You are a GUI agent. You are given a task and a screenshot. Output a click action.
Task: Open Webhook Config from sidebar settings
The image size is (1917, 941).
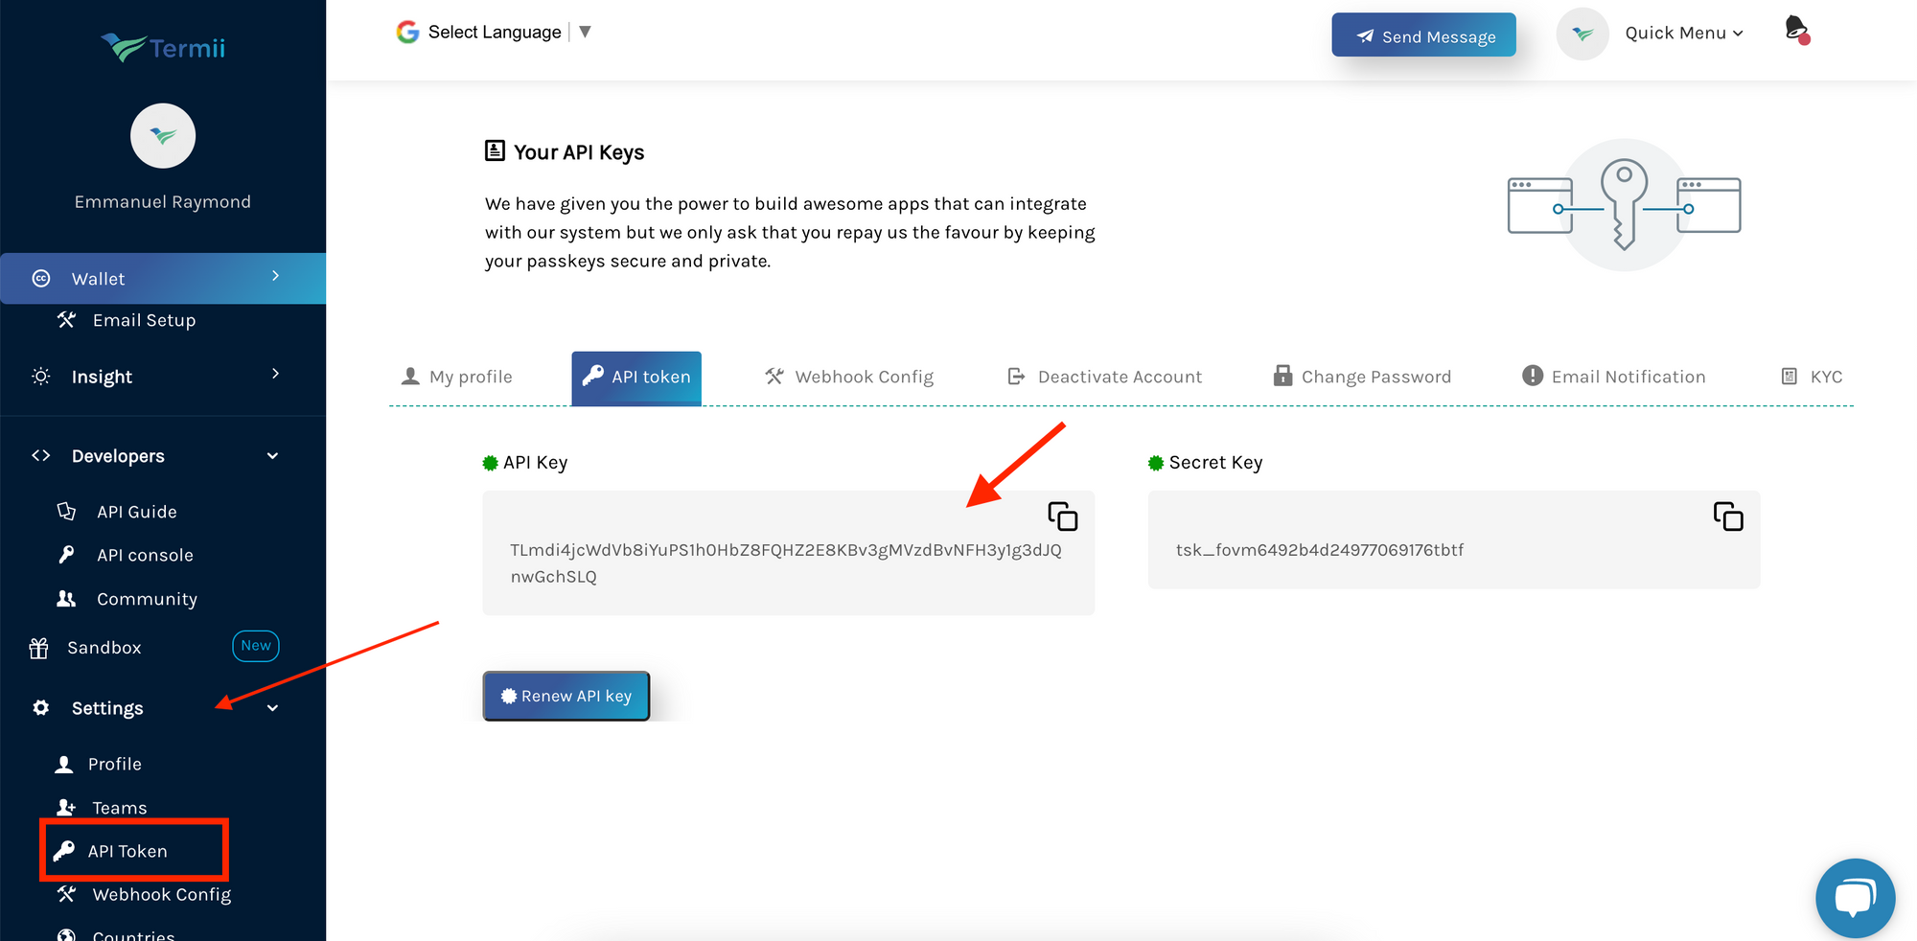point(161,894)
